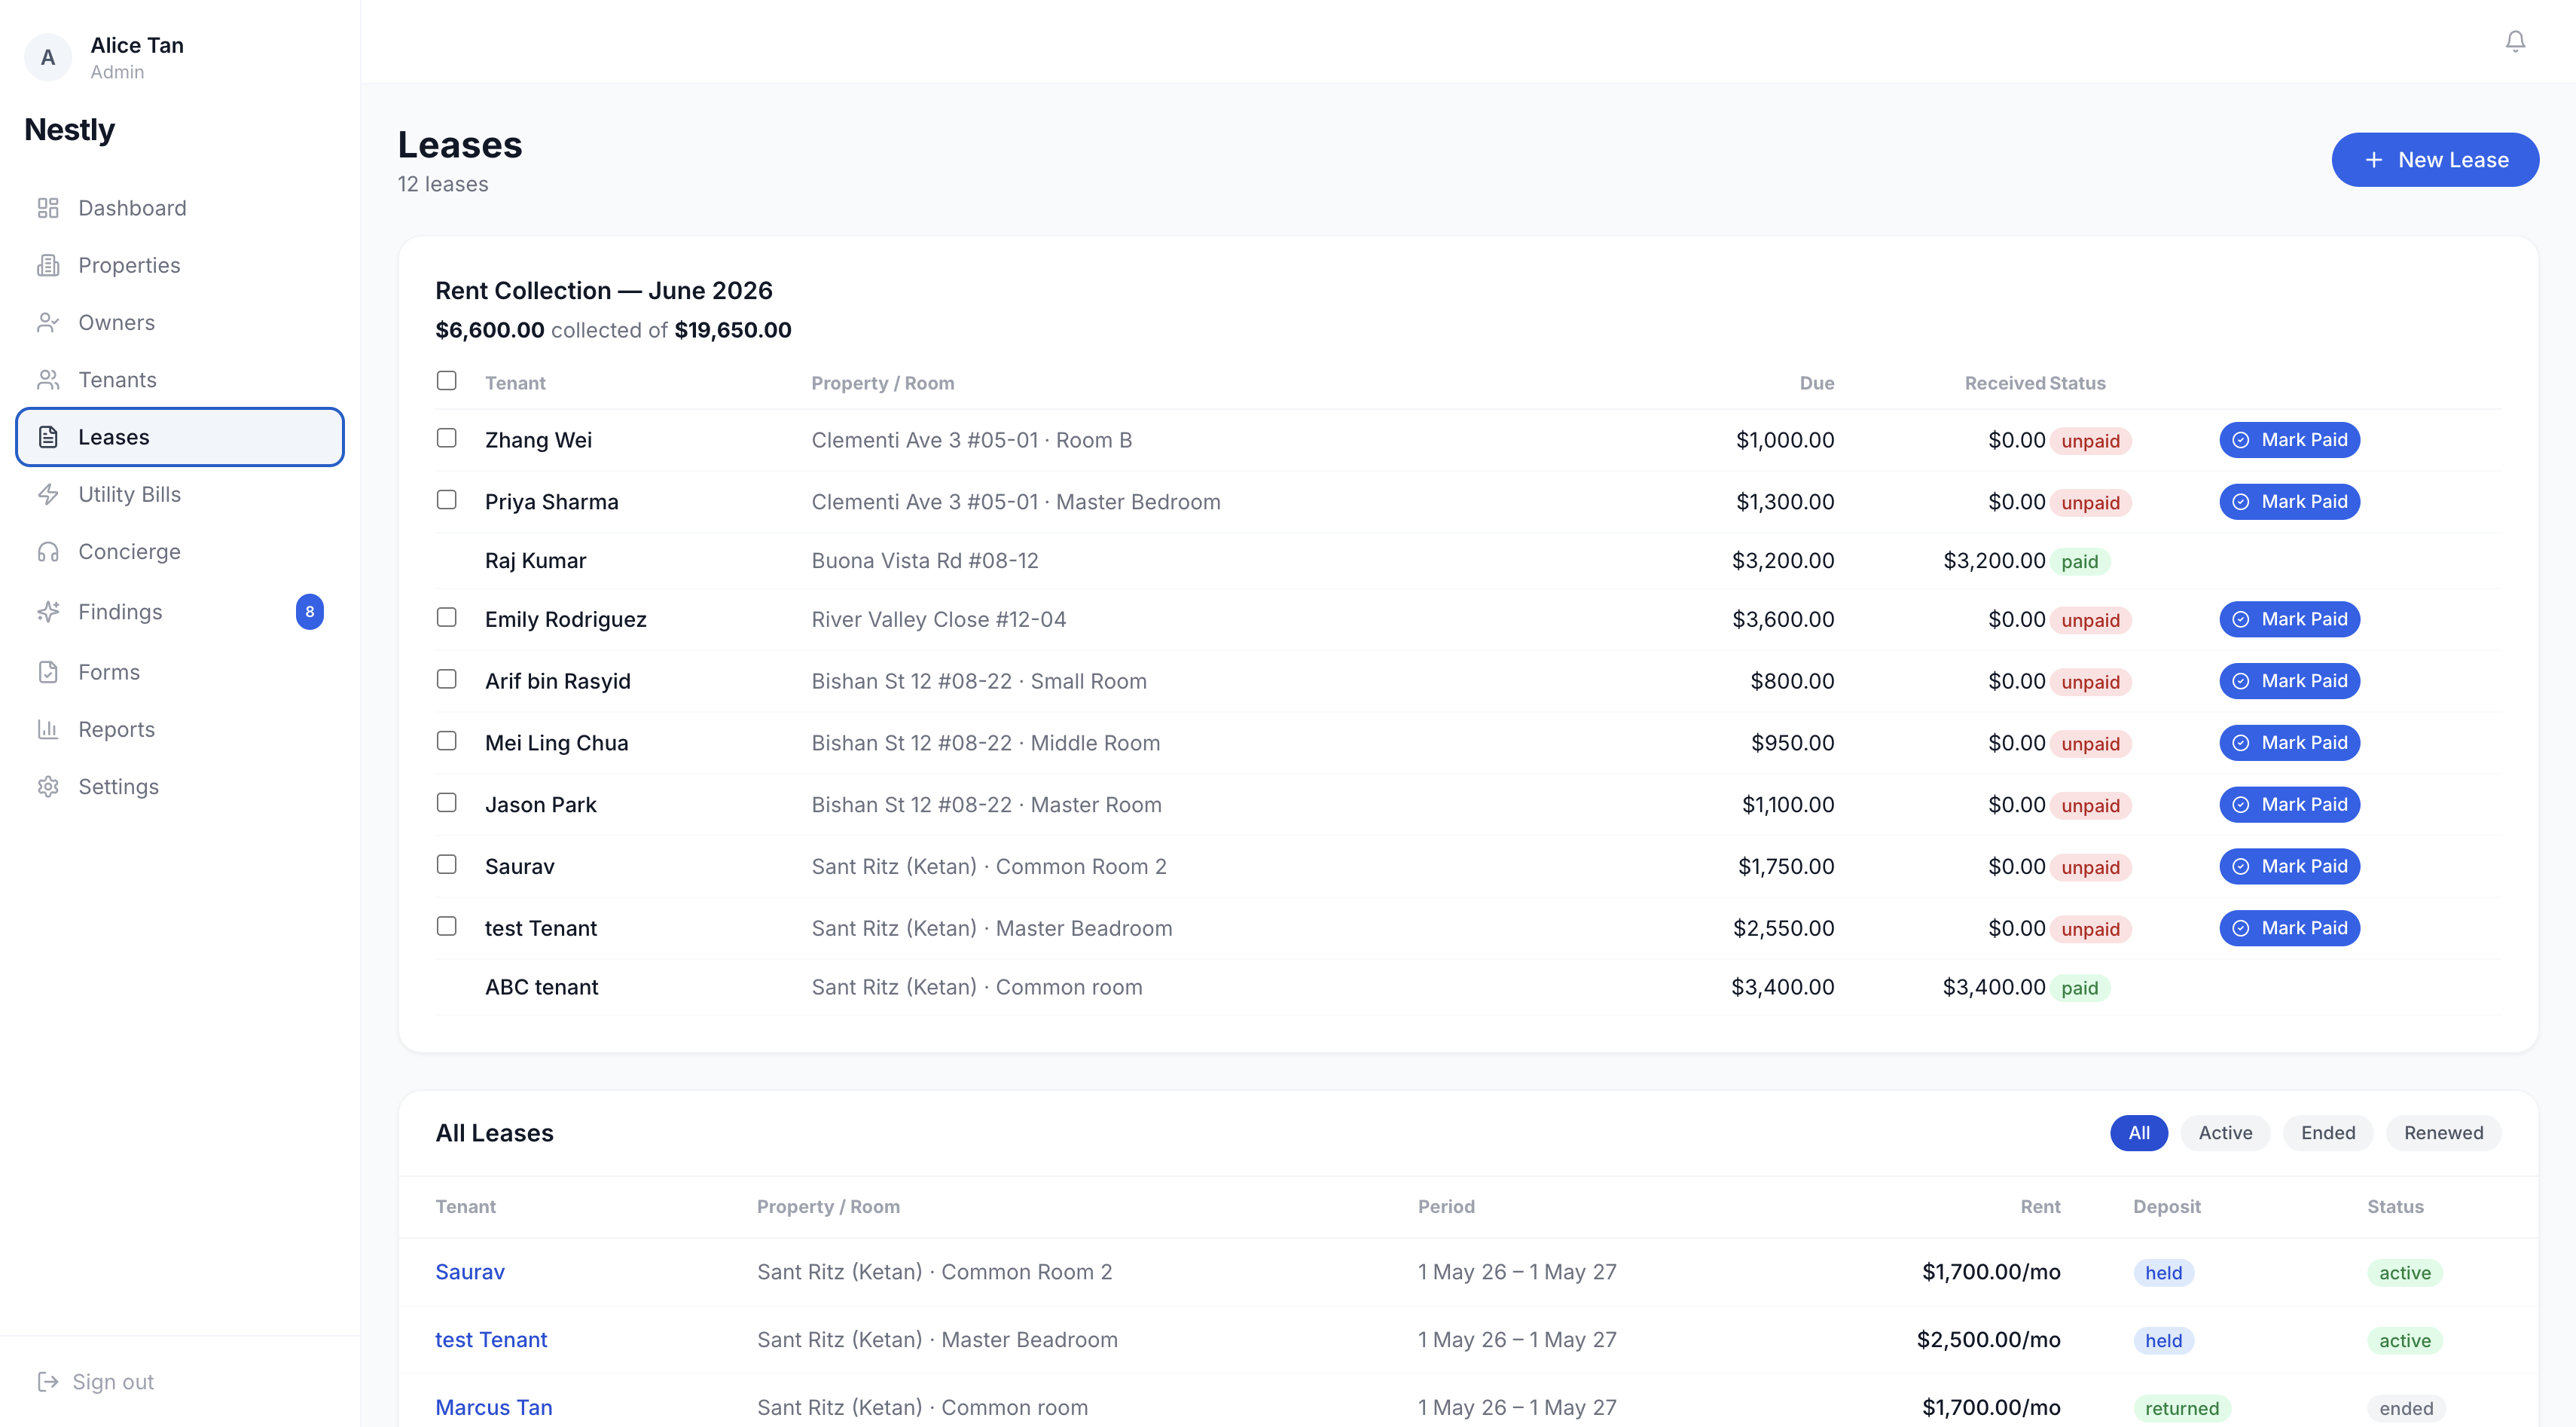Mark Jason Park's rent as paid
Image resolution: width=2576 pixels, height=1427 pixels.
tap(2289, 805)
